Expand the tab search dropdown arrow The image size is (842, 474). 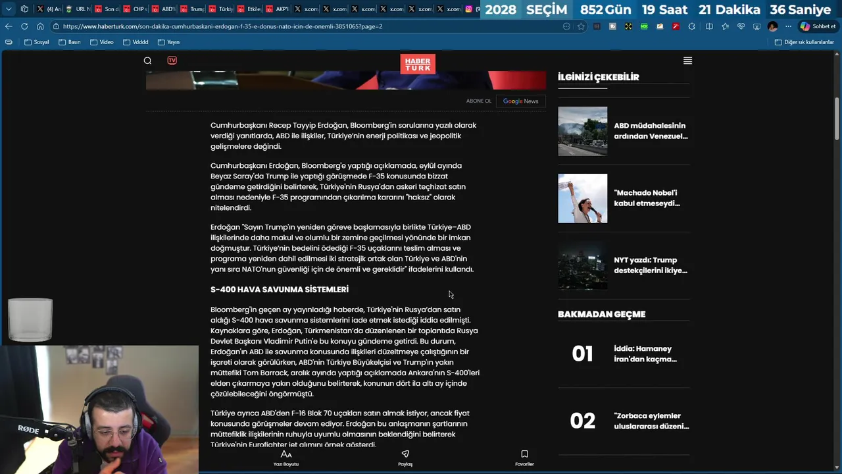click(x=9, y=9)
